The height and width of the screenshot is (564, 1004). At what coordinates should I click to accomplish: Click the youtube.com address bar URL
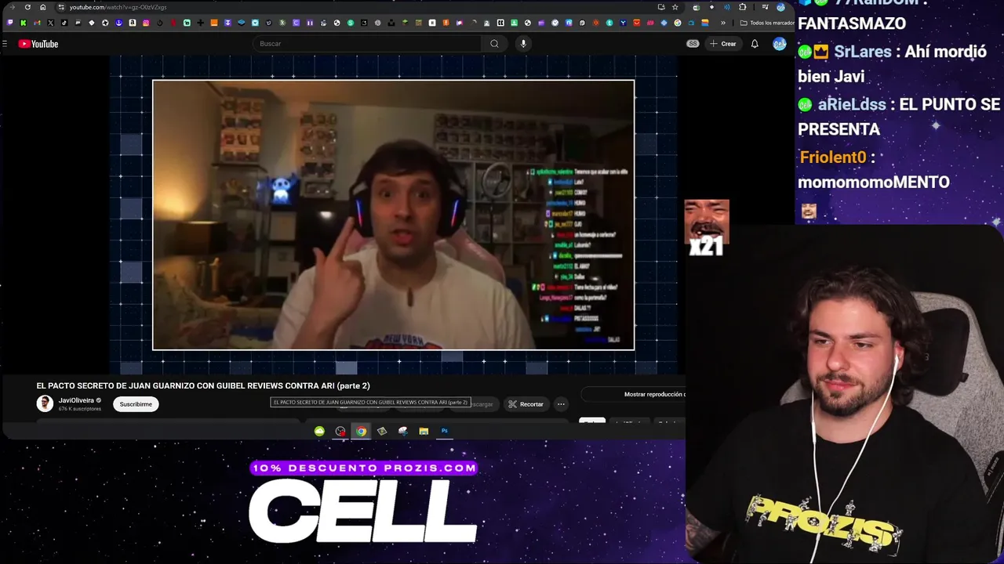click(x=118, y=7)
